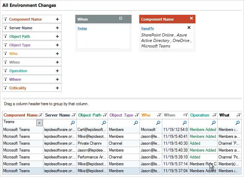Screen dimensions: 244x177
Task: Click the 11/19/12:54:0 When cell
Action: click(175, 130)
